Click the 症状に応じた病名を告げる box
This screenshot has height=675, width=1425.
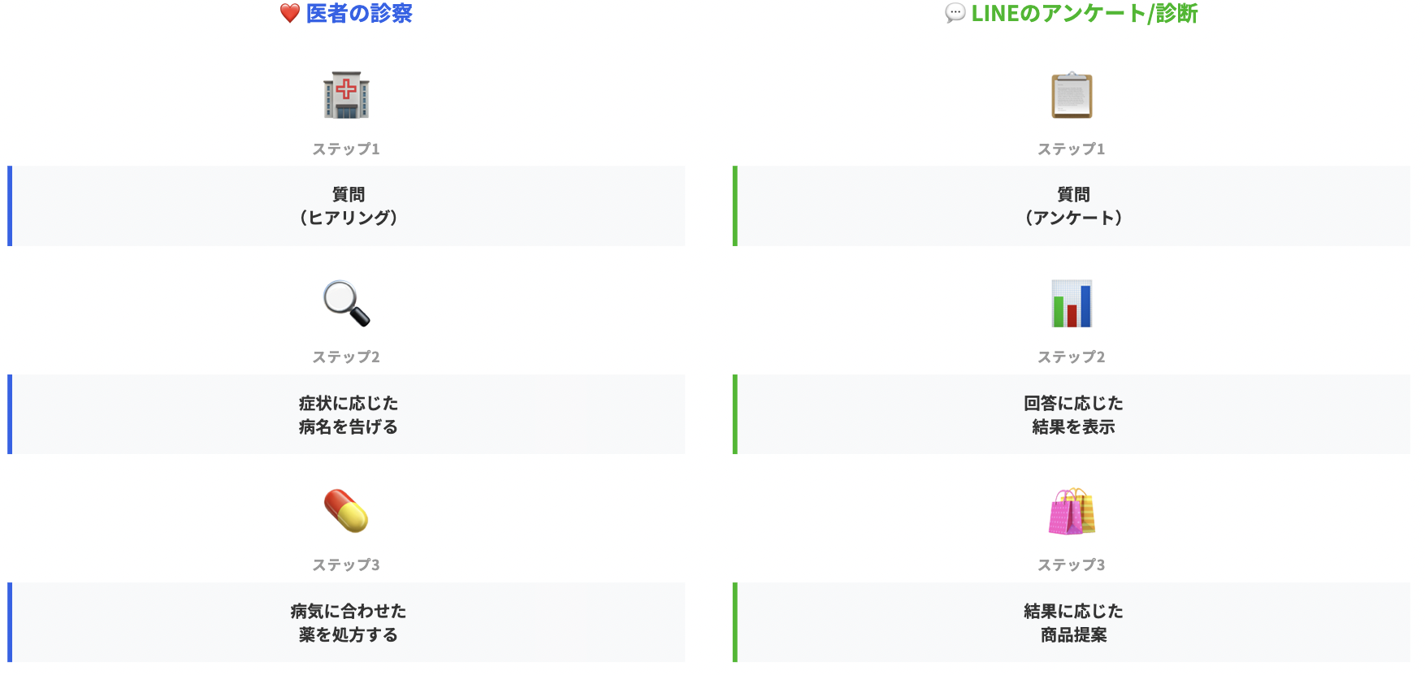[x=348, y=414]
